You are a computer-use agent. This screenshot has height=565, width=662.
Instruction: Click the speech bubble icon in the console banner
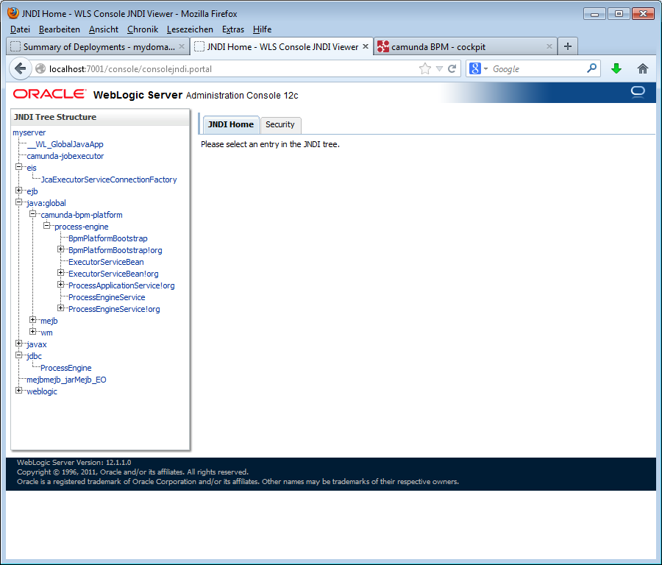tap(637, 92)
